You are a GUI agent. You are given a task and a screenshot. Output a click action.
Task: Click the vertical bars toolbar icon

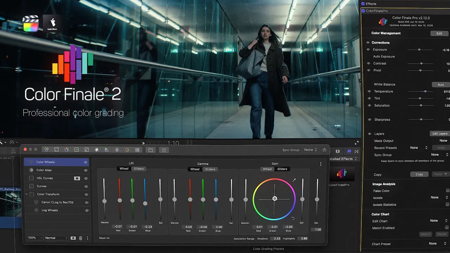point(137,150)
